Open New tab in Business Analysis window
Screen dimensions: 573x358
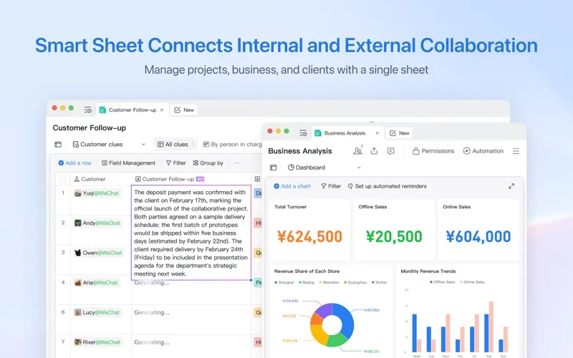(x=400, y=133)
